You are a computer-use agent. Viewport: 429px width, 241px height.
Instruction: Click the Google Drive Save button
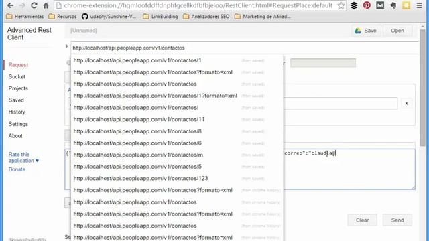click(x=365, y=31)
